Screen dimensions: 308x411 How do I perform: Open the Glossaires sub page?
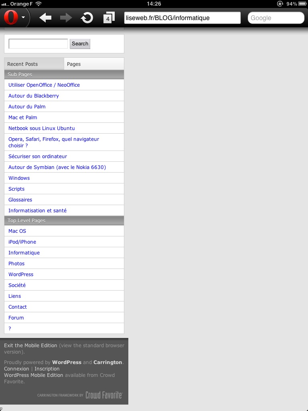pyautogui.click(x=20, y=200)
